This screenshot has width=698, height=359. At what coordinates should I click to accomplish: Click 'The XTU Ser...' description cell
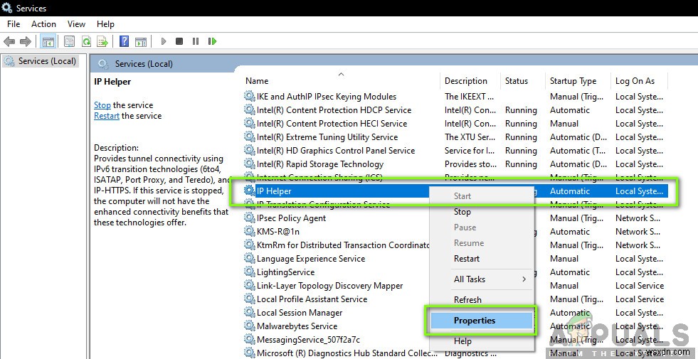click(x=470, y=136)
